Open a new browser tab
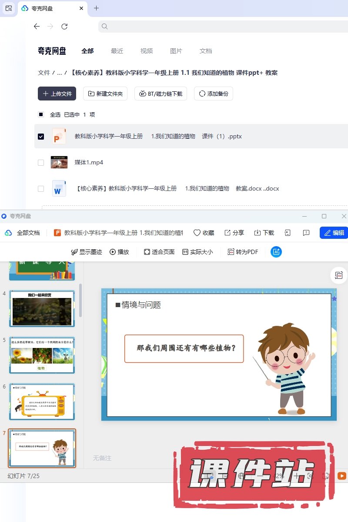The image size is (348, 522). click(96, 8)
